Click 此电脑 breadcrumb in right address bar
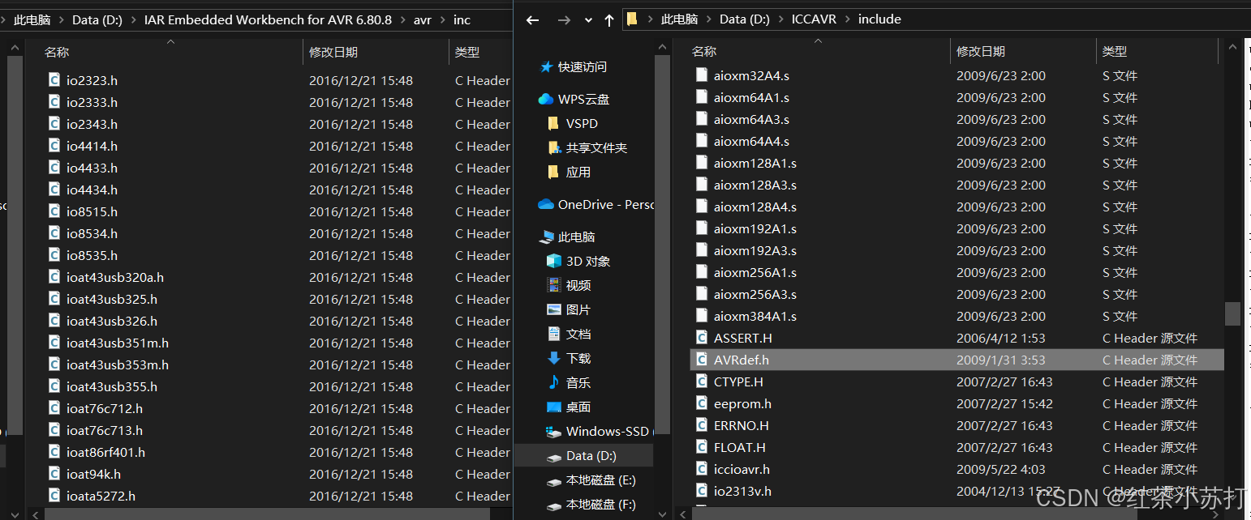1251x520 pixels. (x=679, y=19)
